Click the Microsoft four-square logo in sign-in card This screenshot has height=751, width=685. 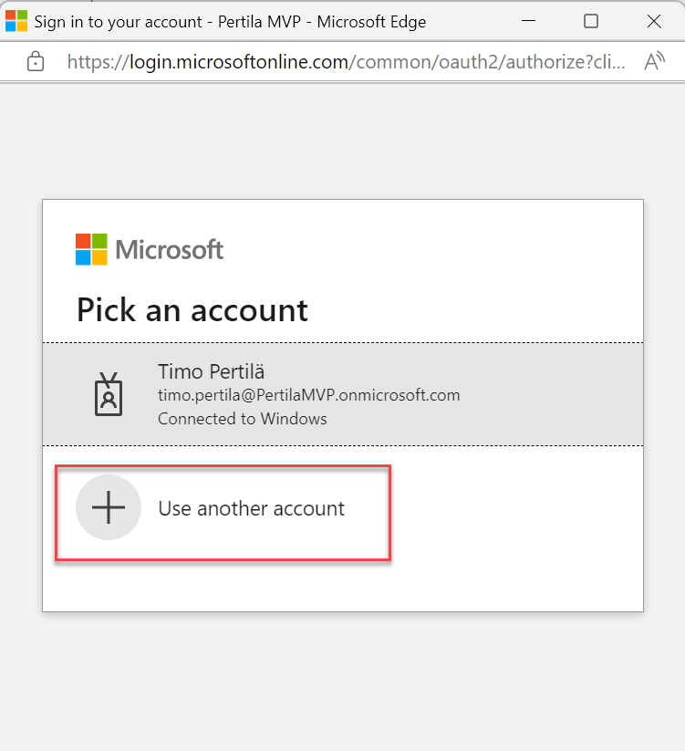click(x=91, y=248)
